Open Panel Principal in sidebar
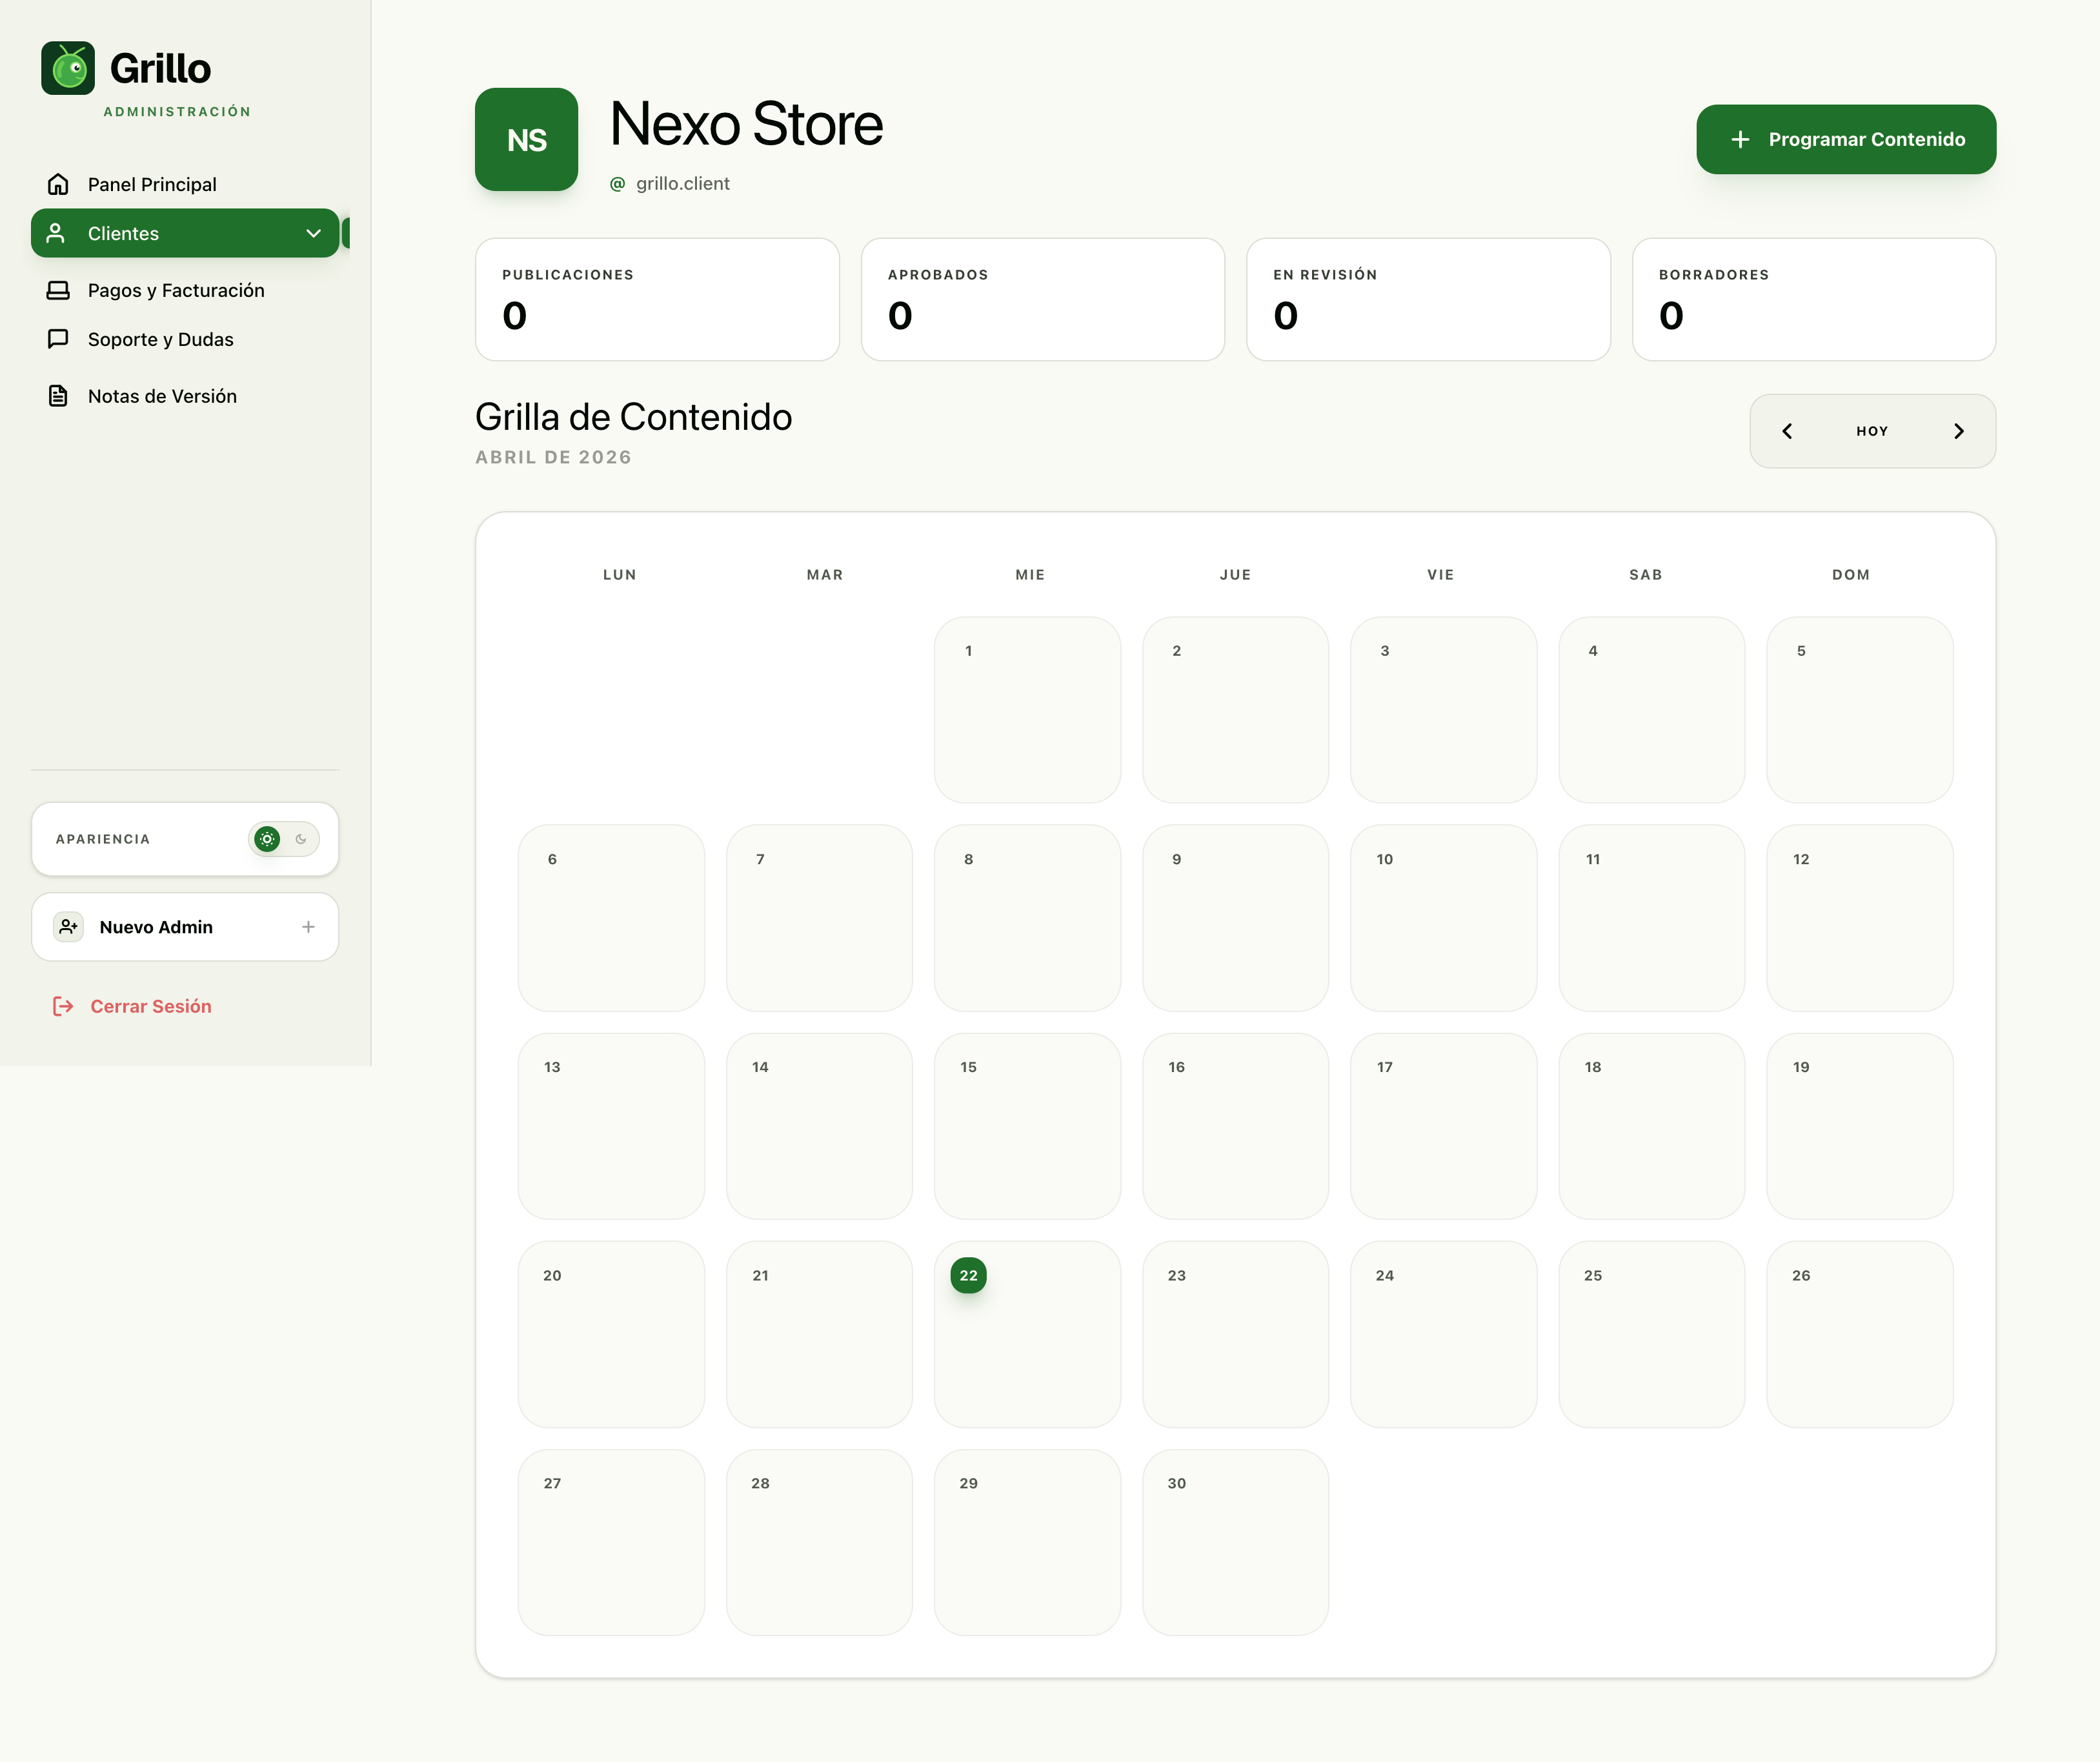This screenshot has height=1762, width=2100. (x=185, y=184)
